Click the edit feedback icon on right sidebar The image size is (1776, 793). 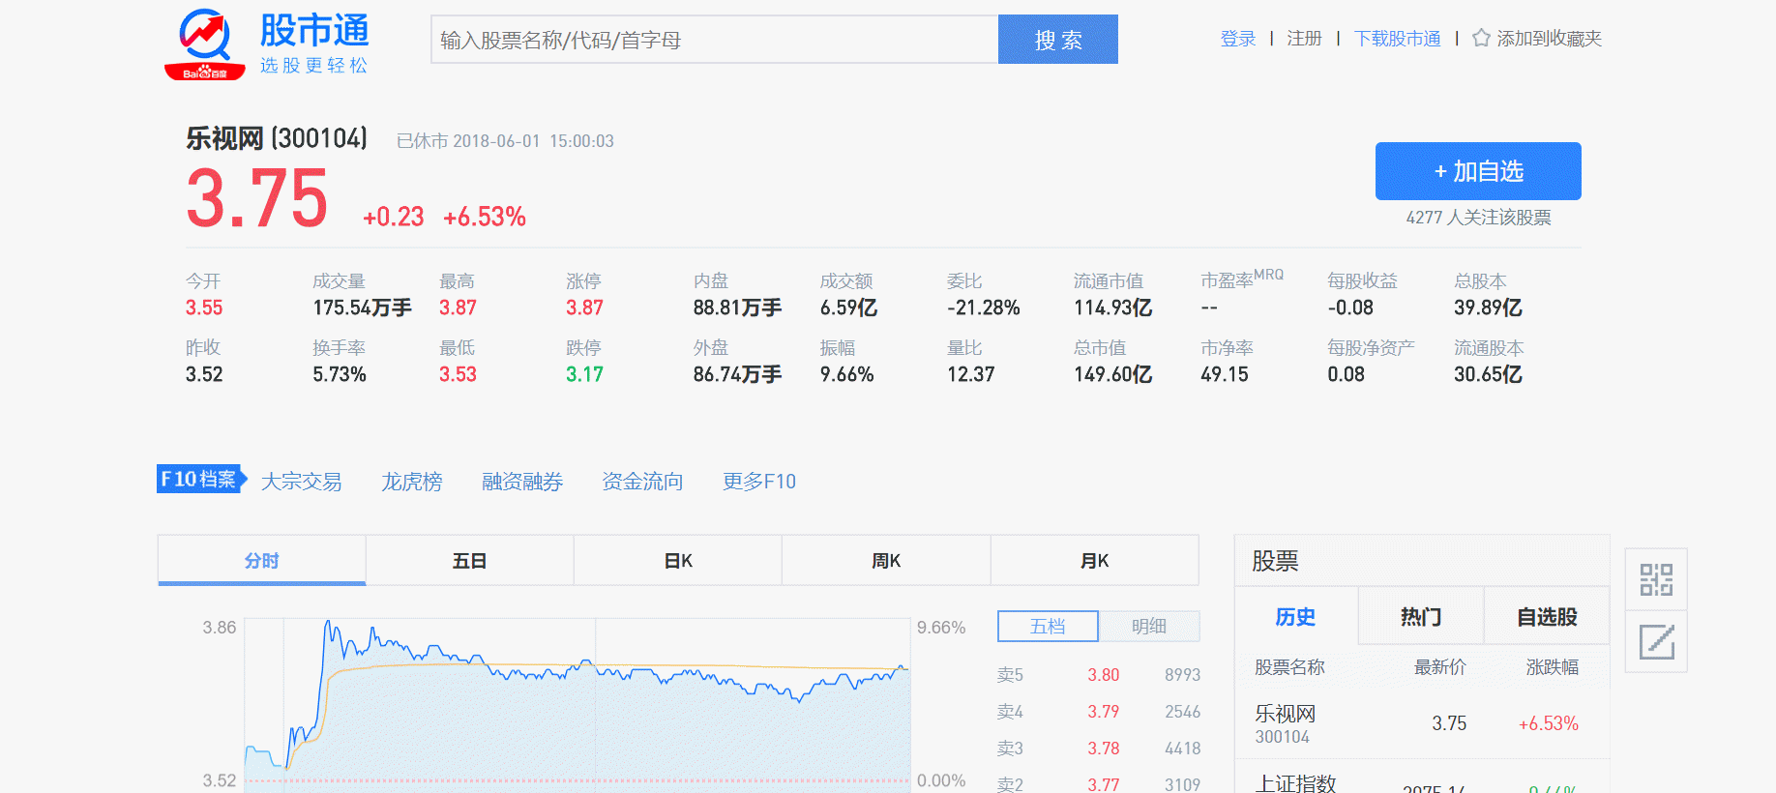coord(1656,641)
